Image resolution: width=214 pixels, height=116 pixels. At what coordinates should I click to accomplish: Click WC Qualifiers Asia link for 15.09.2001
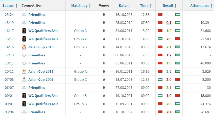point(43,104)
